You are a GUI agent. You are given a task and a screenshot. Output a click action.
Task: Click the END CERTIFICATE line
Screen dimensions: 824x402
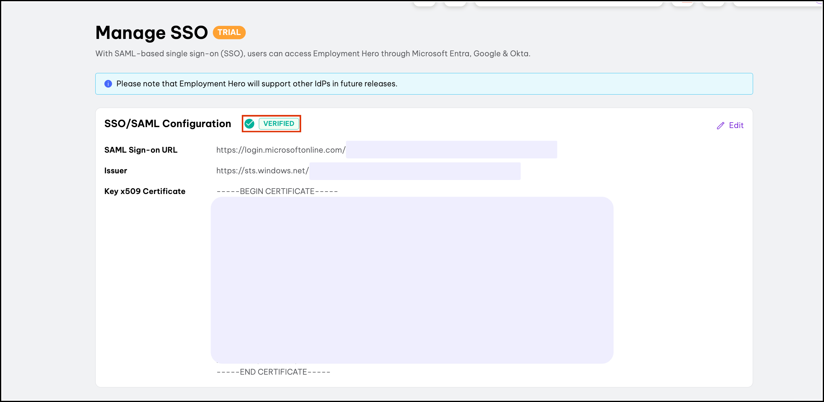(273, 372)
